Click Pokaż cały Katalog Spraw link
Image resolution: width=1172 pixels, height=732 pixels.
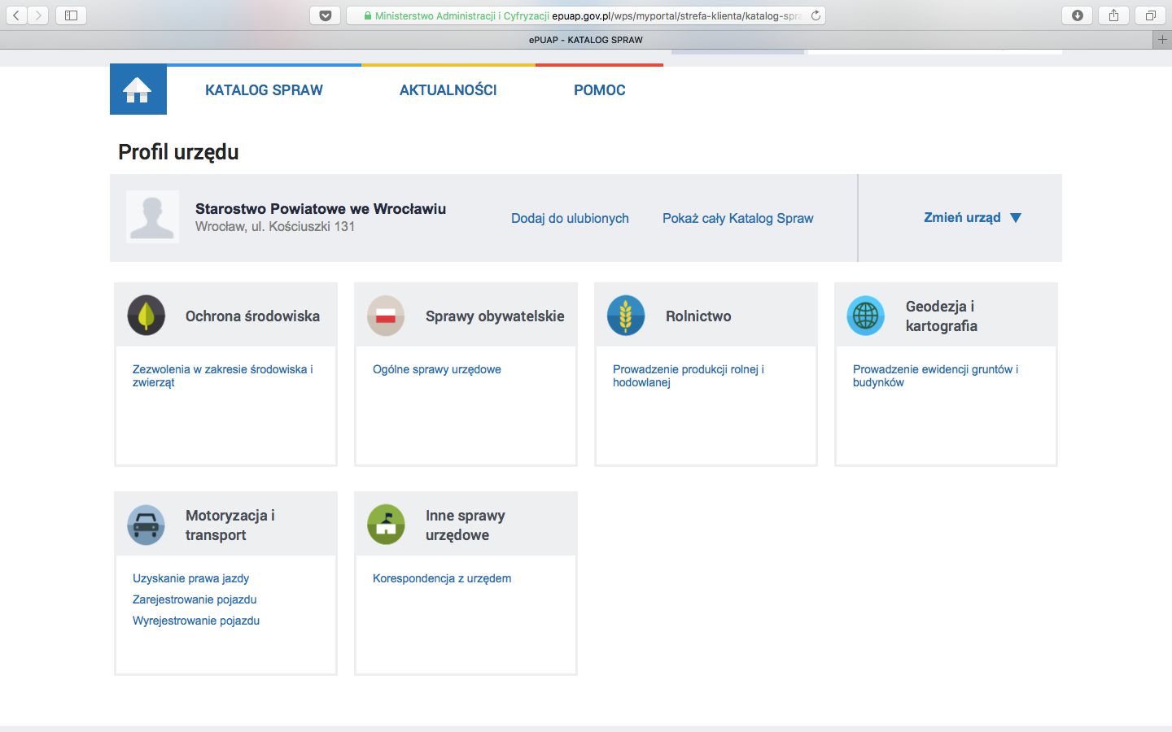738,218
